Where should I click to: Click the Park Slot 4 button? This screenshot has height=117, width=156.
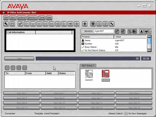tap(134, 93)
